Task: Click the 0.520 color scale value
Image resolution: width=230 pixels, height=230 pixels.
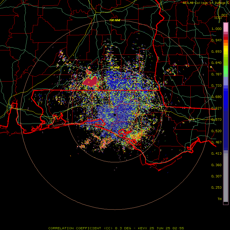Action: pos(216,131)
